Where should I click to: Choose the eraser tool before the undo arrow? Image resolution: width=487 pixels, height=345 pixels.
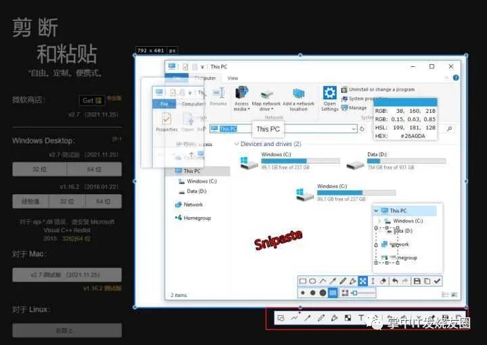(x=383, y=281)
